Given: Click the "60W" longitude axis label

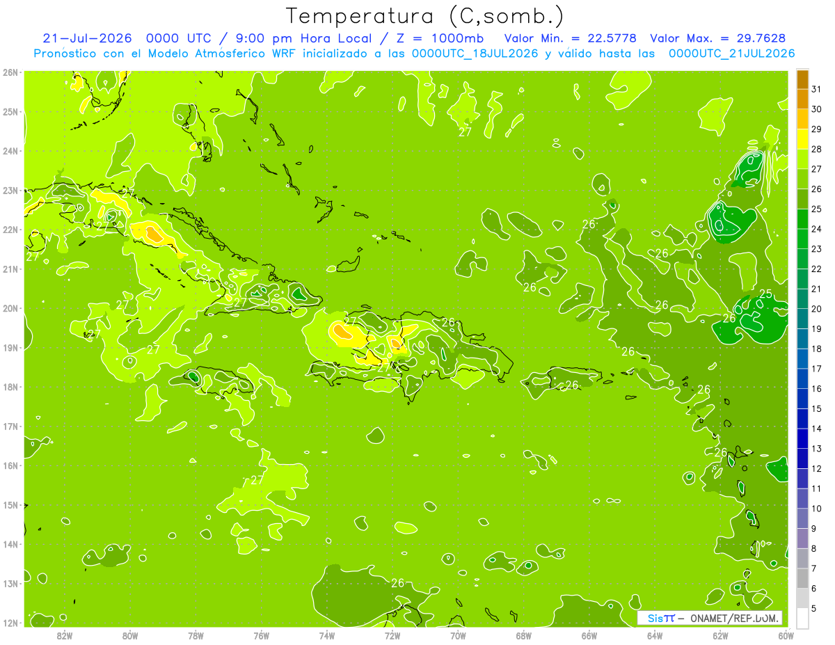Looking at the screenshot, I should click(786, 635).
